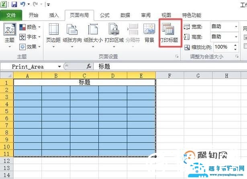Click the 缩放比例 scale icon
The width and height of the screenshot is (247, 179).
click(187, 47)
